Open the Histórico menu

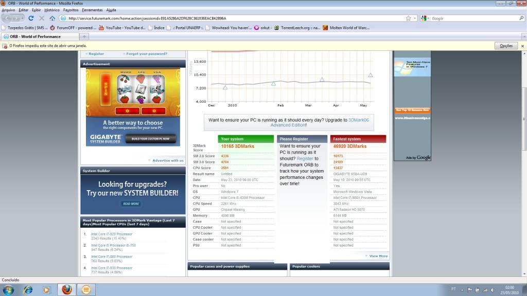click(52, 10)
